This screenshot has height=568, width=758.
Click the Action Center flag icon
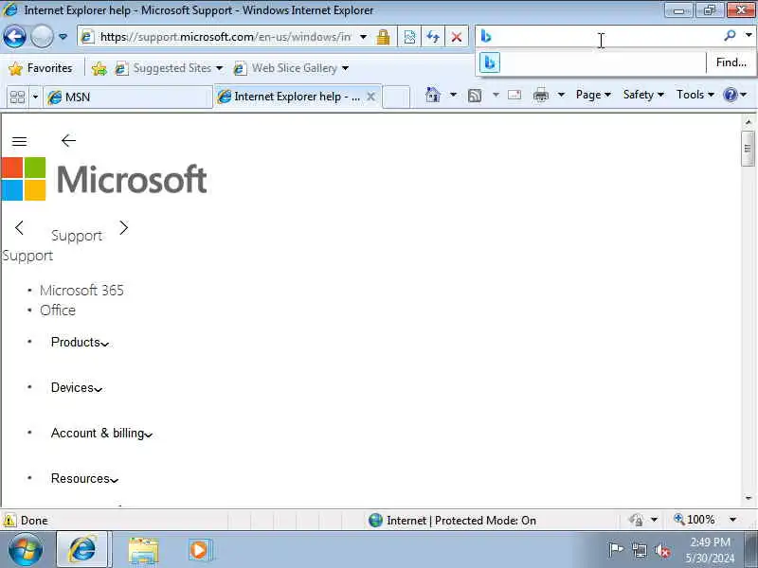(615, 550)
